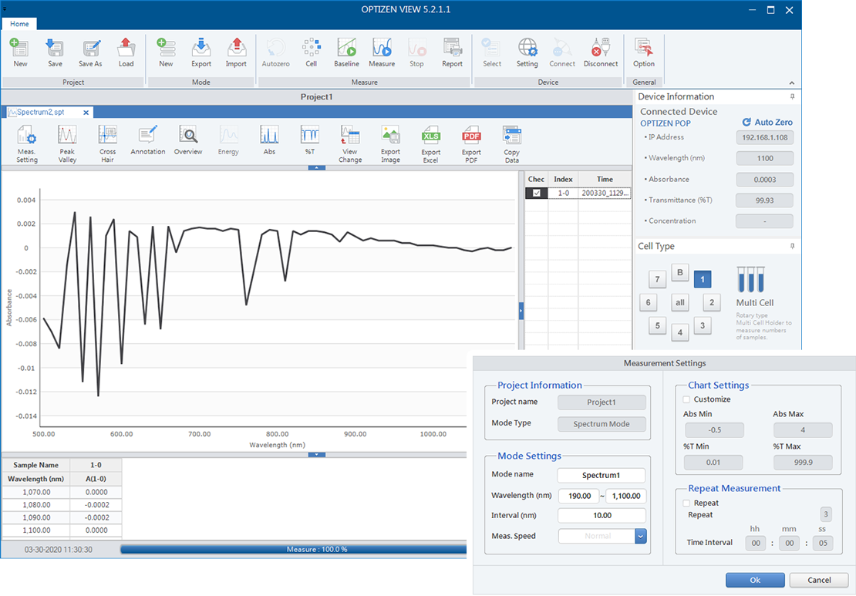The width and height of the screenshot is (856, 596).
Task: Export data to Excel
Action: click(x=431, y=144)
